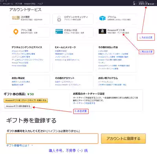Open Prime settings via blue box icon

pos(102,18)
